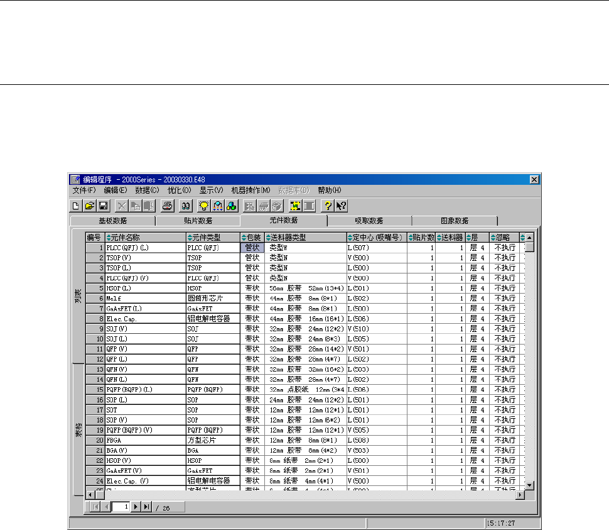Select the vertical 表格 side tab
This screenshot has height=530, width=609.
(78, 430)
